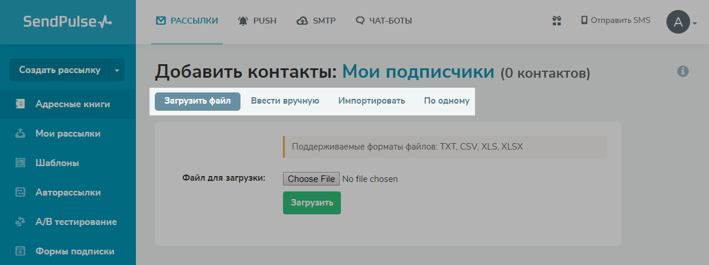Open Мои рассылки in sidebar
709x265 pixels.
68,134
